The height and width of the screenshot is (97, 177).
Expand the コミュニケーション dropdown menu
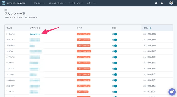(x=57, y=3)
